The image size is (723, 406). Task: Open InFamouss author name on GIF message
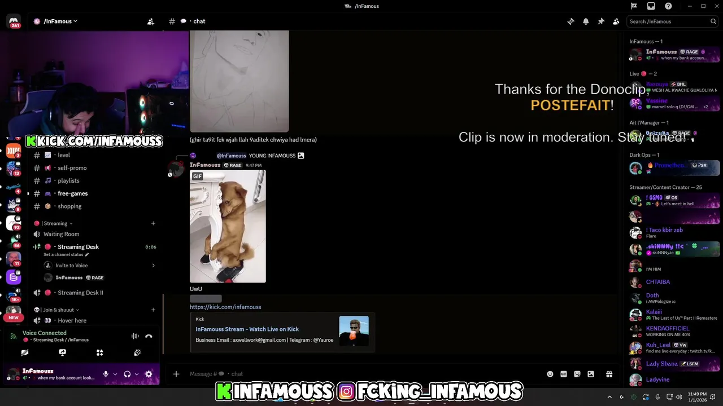(x=205, y=165)
